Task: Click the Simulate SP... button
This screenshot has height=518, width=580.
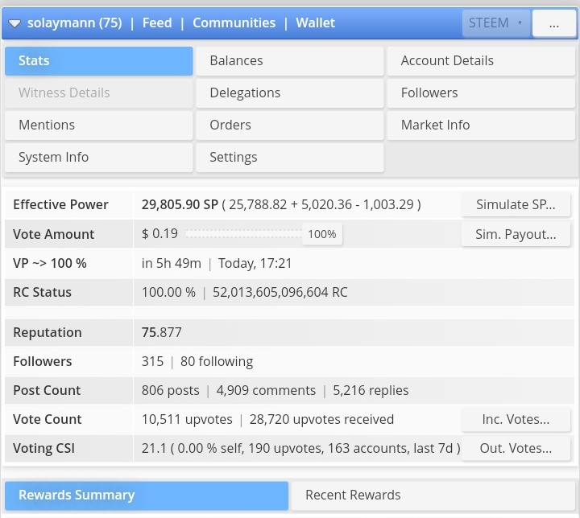Action: click(x=516, y=204)
